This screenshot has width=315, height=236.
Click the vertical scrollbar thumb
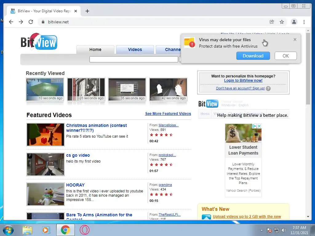coord(308,69)
